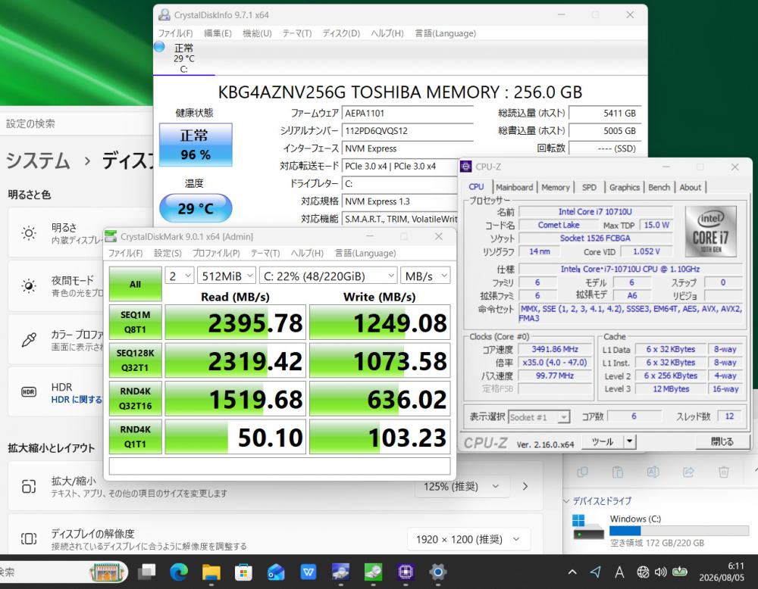The height and width of the screenshot is (589, 758).
Task: Click the battery charging tray icon
Action: (680, 572)
